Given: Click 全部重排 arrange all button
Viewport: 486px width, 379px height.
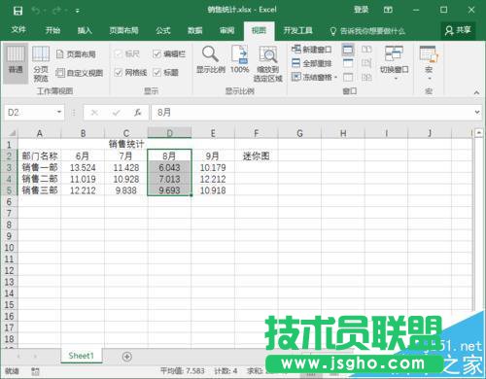Looking at the screenshot, I should pos(312,63).
